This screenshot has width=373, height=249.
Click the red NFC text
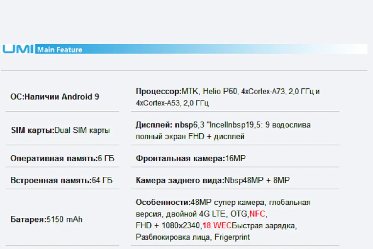pos(257,214)
